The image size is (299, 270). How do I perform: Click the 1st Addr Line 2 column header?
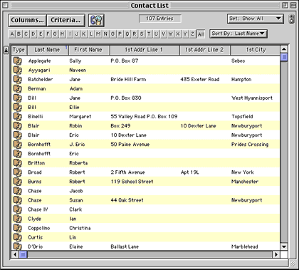pyautogui.click(x=204, y=50)
